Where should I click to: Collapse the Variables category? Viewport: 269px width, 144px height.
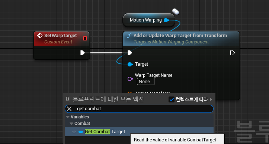pyautogui.click(x=68, y=117)
